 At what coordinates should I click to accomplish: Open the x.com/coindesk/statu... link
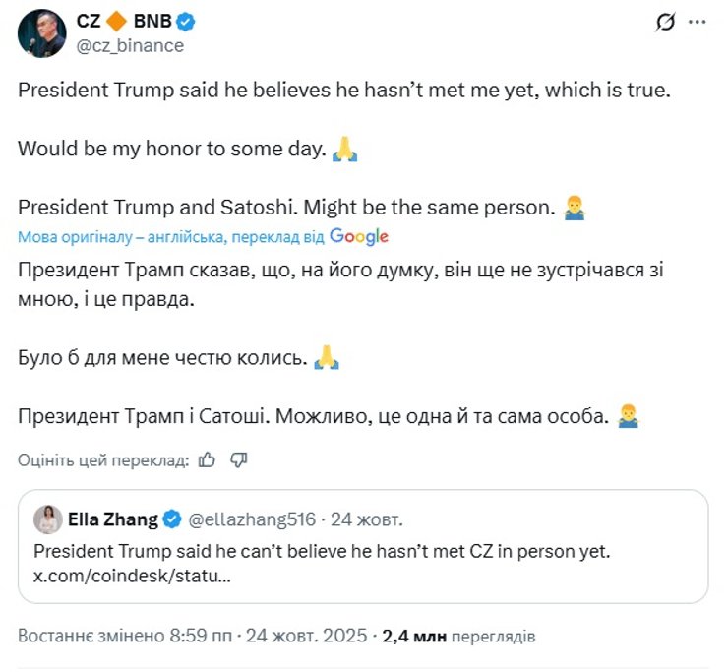(132, 576)
